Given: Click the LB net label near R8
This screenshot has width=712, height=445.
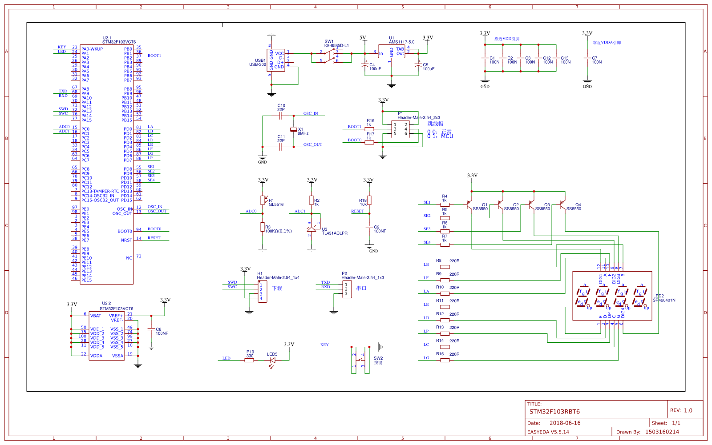Looking at the screenshot, I should (x=426, y=265).
